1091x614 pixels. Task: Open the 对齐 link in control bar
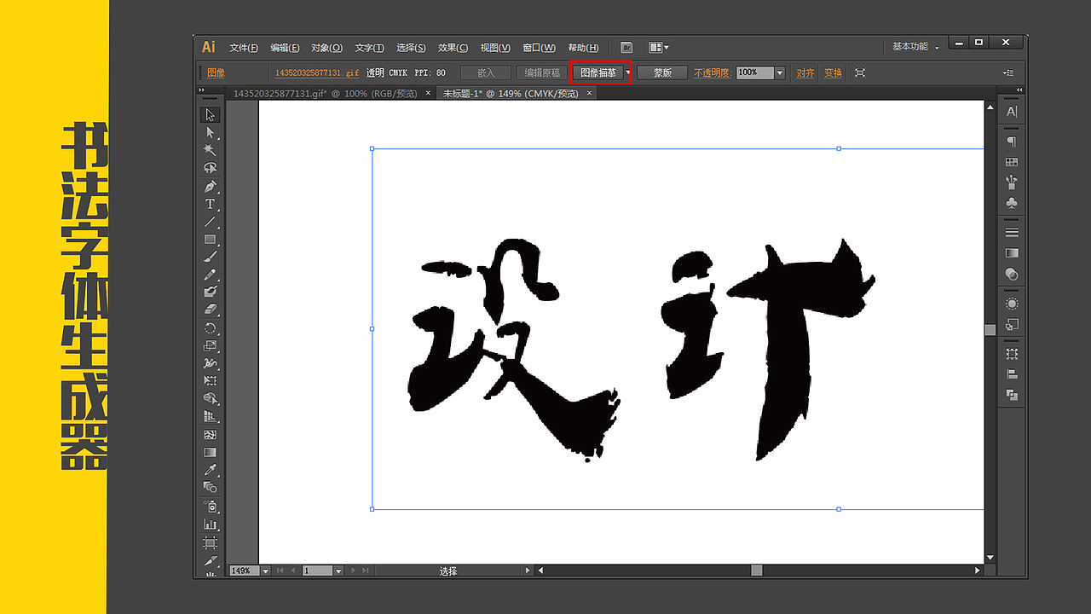click(805, 73)
